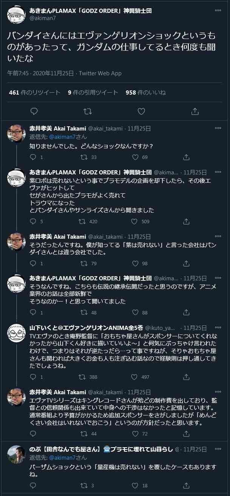Reply to the tweet with 5 replies
The height and width of the screenshot is (496, 230).
pyautogui.click(x=33, y=221)
